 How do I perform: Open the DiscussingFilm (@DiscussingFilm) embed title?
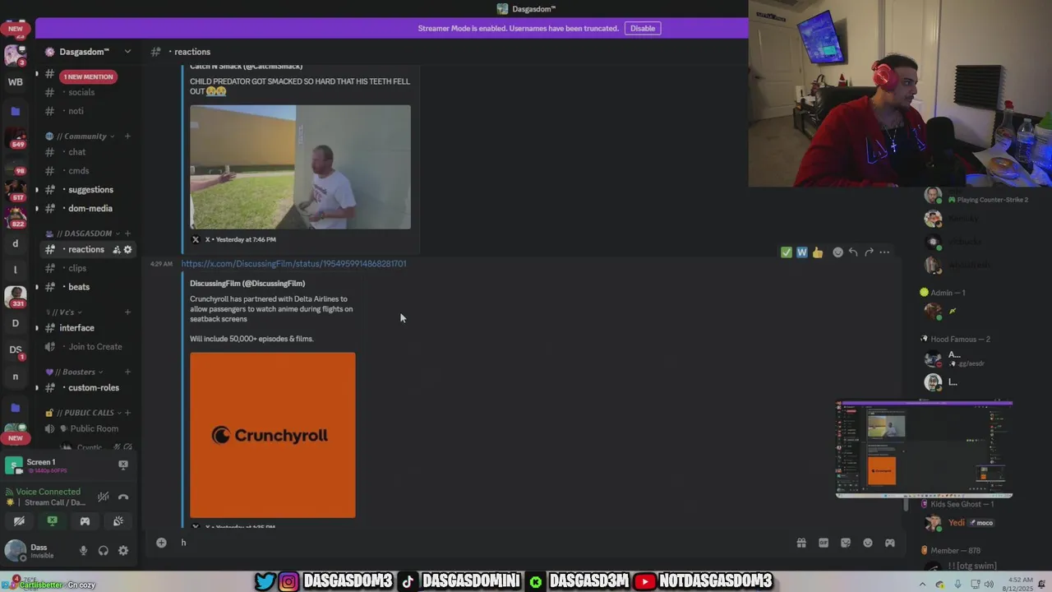247,284
